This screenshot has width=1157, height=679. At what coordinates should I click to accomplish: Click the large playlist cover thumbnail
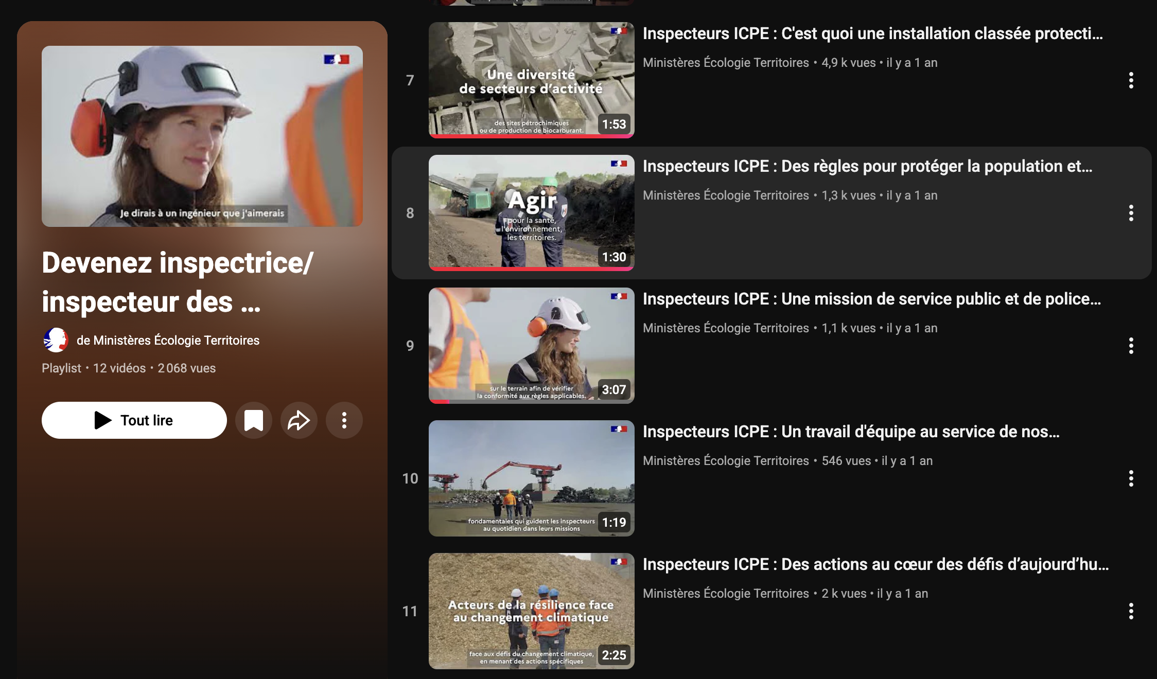click(202, 136)
